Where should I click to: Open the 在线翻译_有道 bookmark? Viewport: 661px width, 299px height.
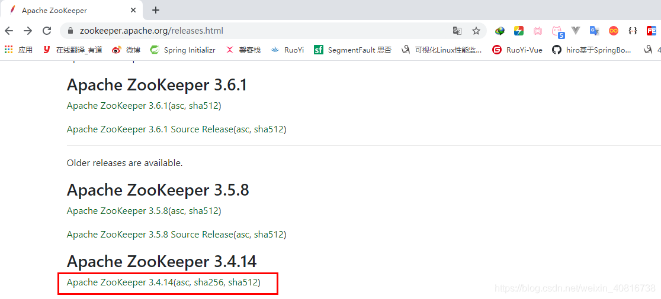pos(73,50)
